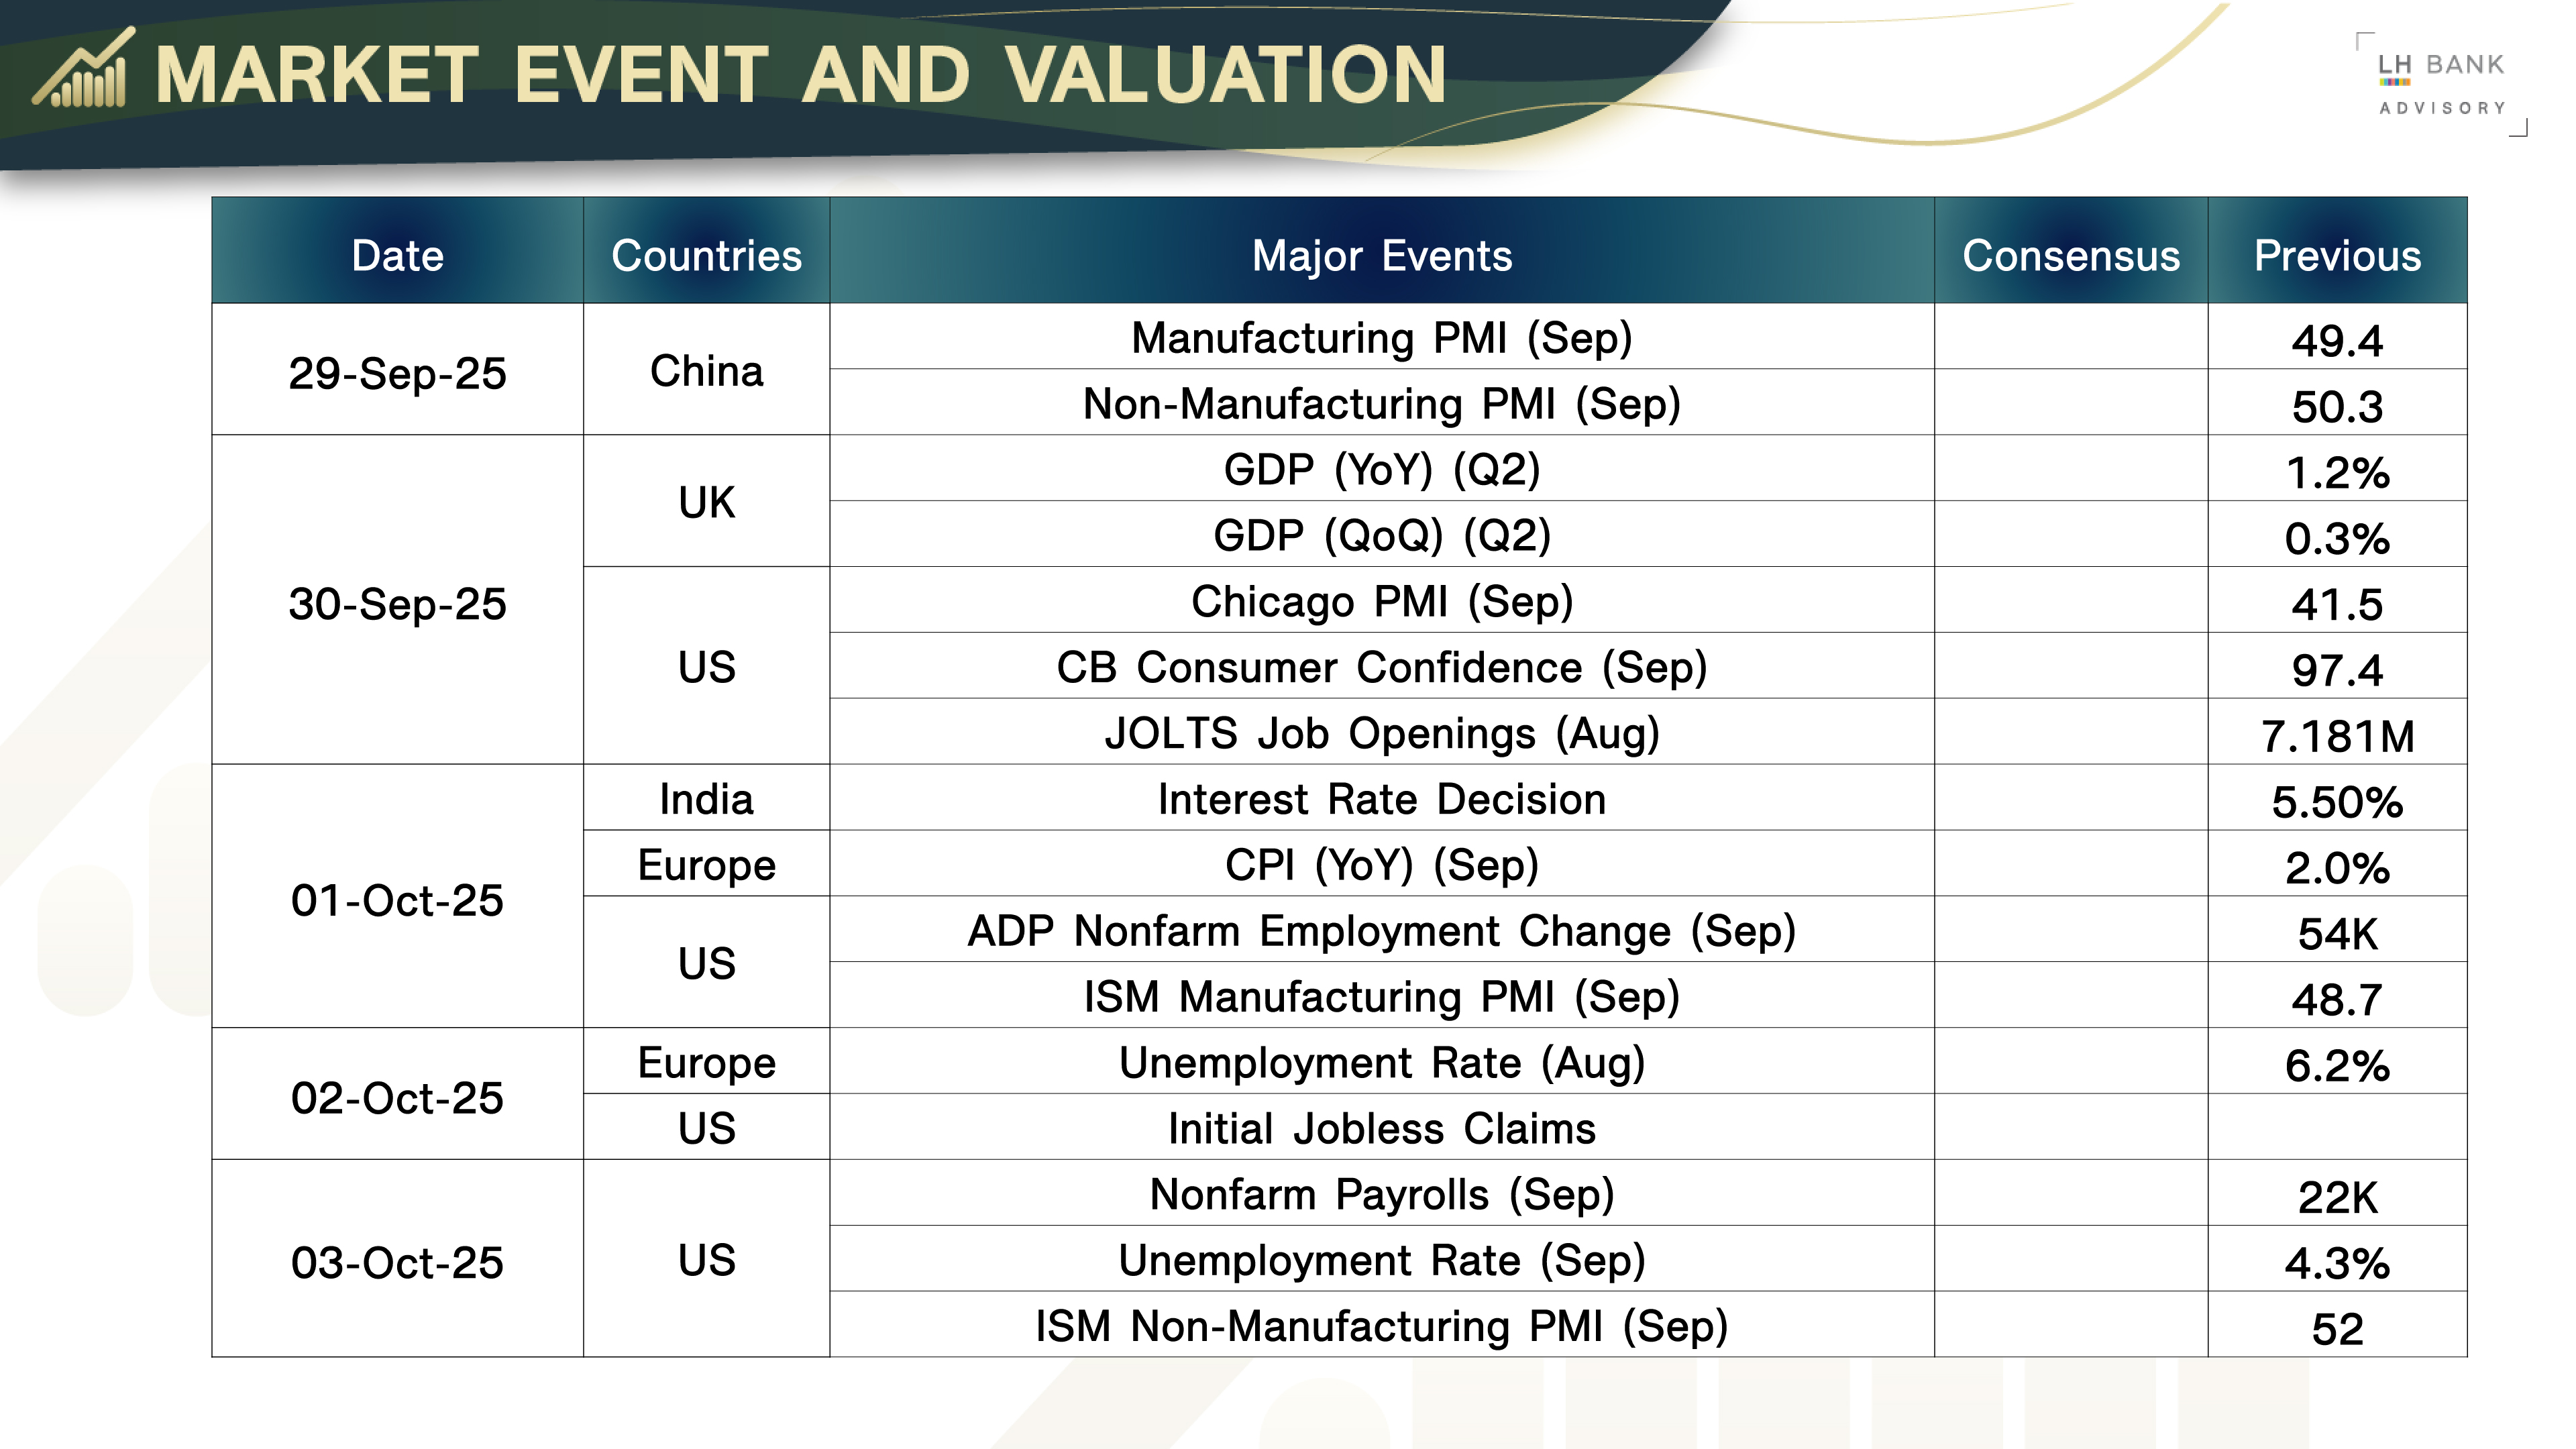Click the JOLTS Job Openings (Aug) event
The height and width of the screenshot is (1449, 2576).
pos(1381,733)
